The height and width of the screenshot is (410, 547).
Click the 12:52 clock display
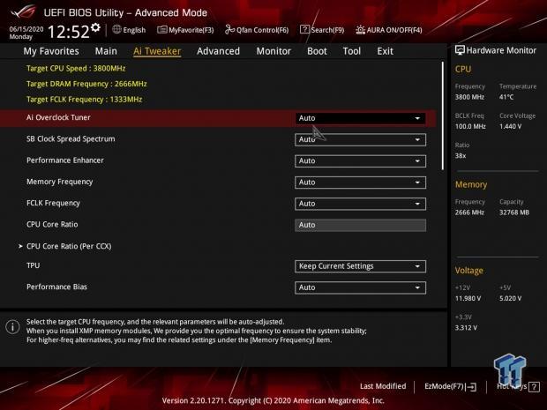[x=69, y=32]
